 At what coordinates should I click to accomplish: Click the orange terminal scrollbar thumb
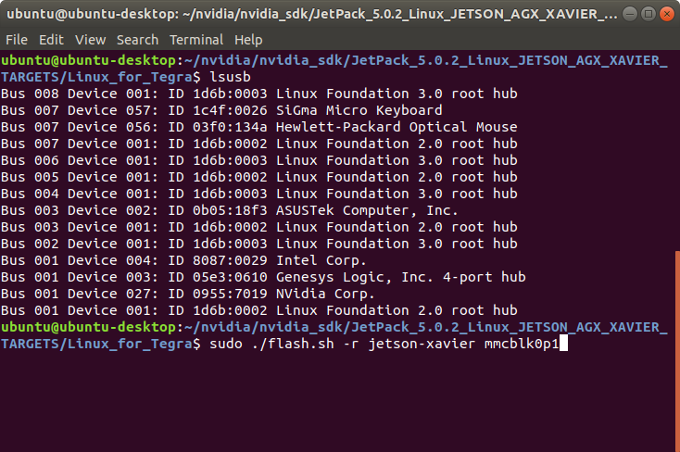(677, 350)
